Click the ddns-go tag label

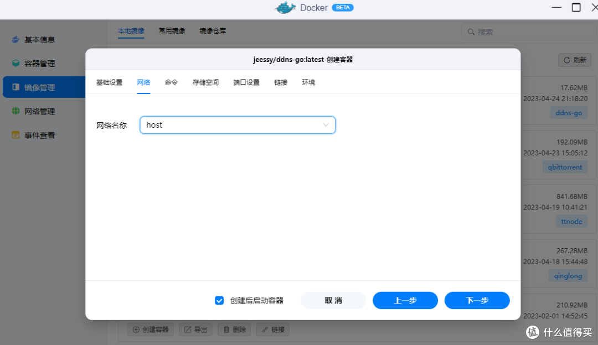(569, 112)
